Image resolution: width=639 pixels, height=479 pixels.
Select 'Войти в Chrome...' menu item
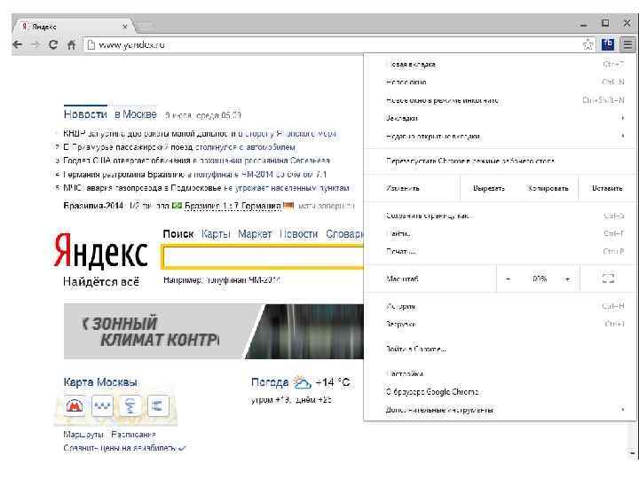click(x=501, y=349)
